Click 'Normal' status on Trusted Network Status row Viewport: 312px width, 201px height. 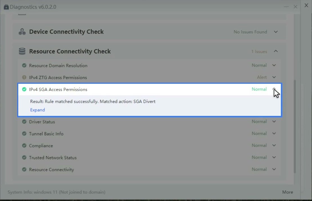click(259, 157)
